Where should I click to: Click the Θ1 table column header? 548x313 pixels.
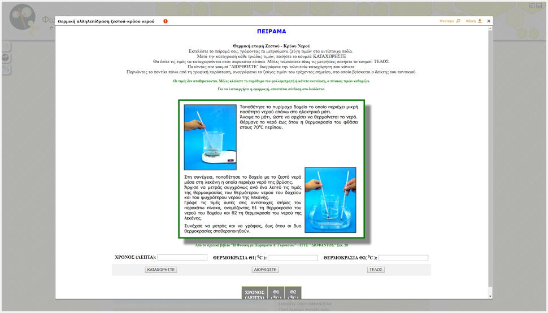coord(276,293)
